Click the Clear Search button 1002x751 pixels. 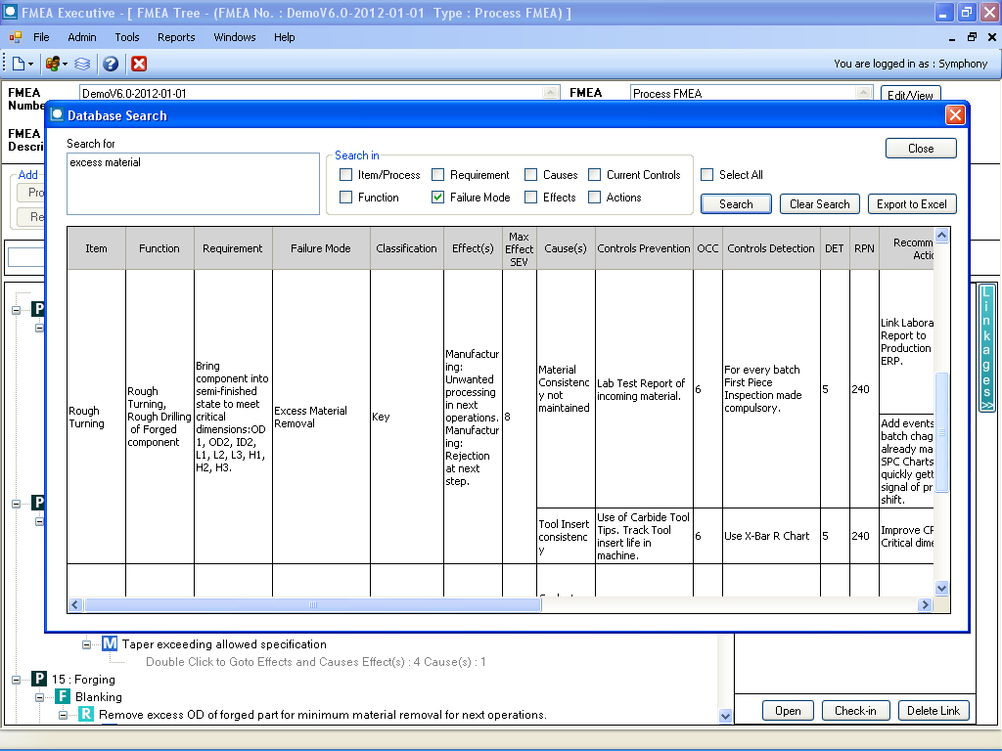click(x=820, y=203)
